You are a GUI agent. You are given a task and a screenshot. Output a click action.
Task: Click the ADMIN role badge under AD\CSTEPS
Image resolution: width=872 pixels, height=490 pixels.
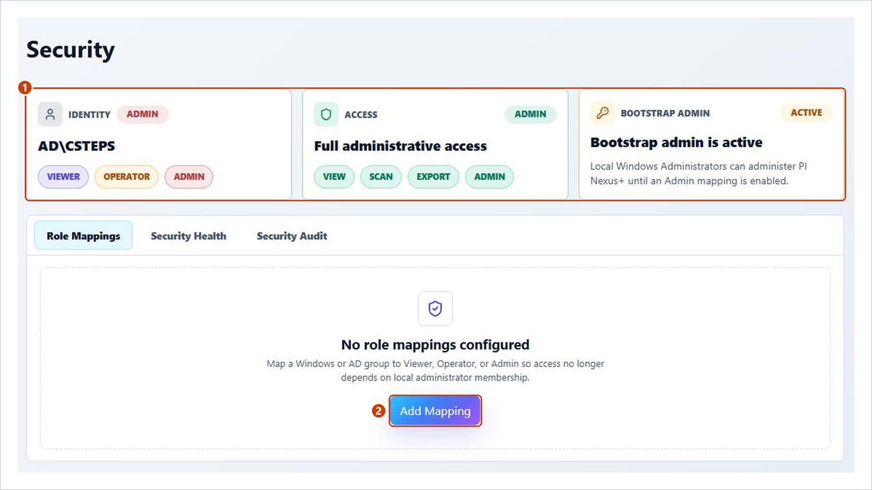coord(189,177)
